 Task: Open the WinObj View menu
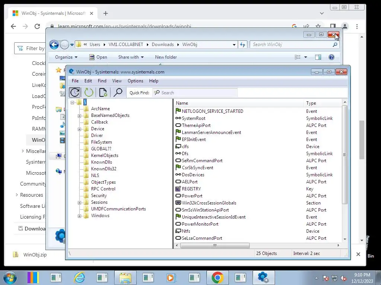(x=117, y=81)
